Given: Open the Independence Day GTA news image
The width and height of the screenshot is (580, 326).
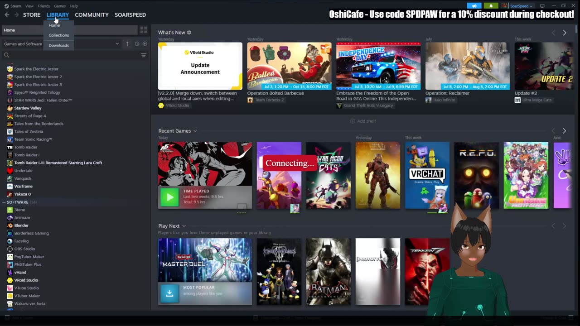Looking at the screenshot, I should pyautogui.click(x=378, y=66).
